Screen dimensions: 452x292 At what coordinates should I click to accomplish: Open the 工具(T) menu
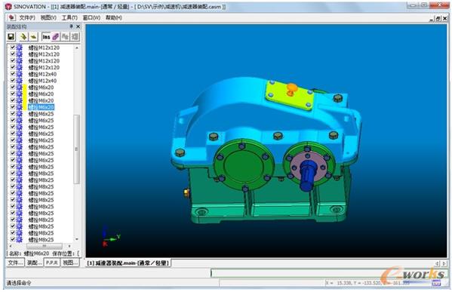(x=69, y=18)
